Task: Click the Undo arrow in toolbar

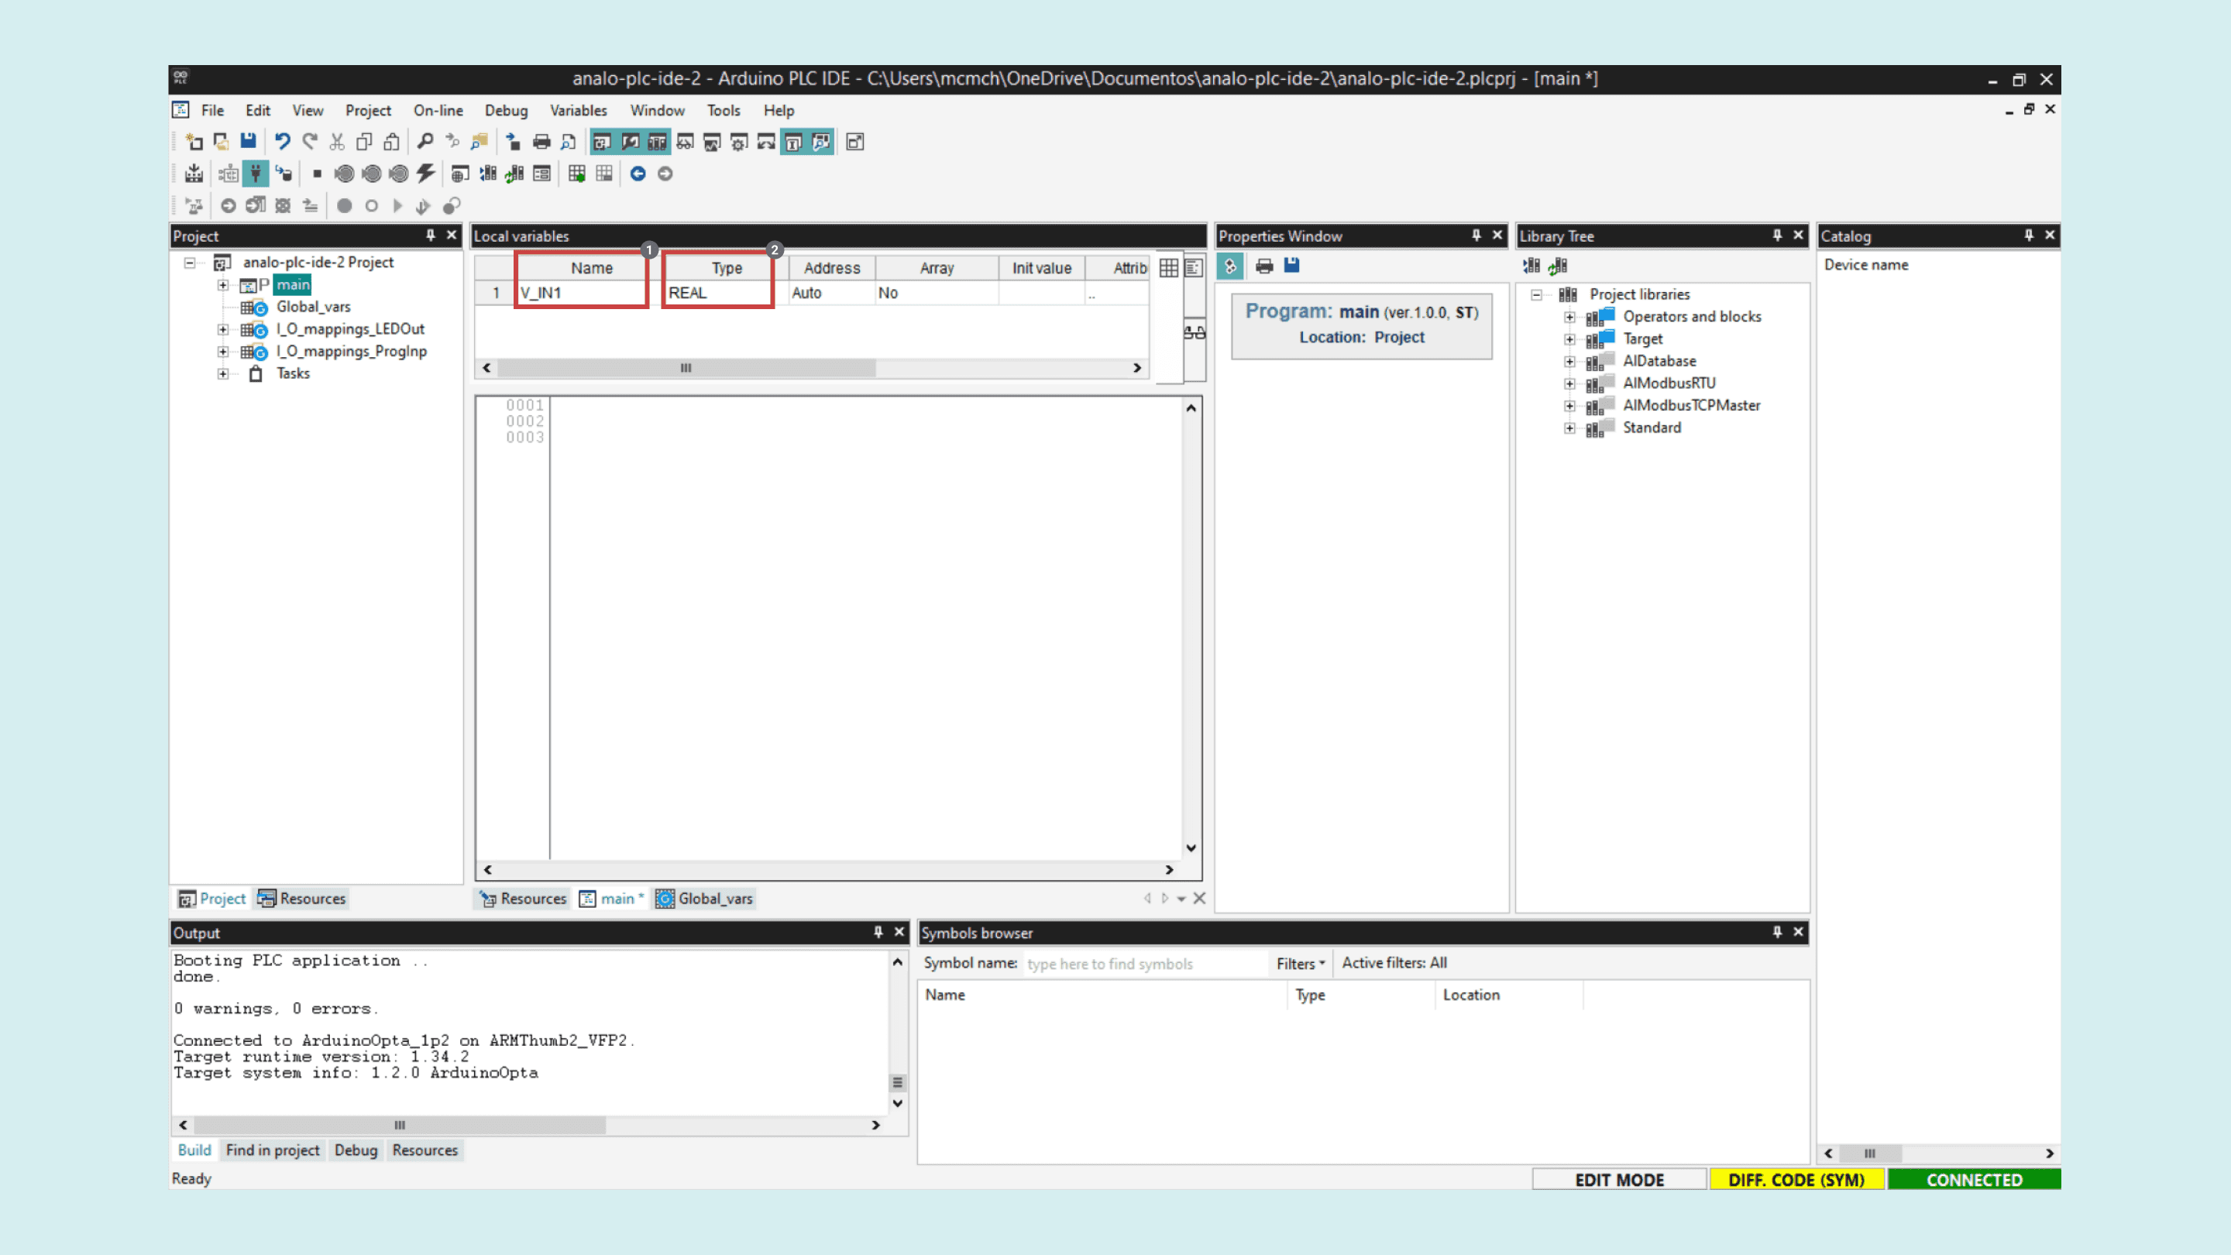Action: point(281,141)
